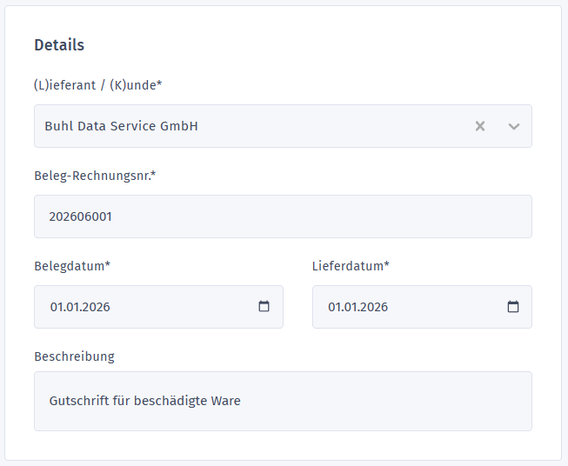The width and height of the screenshot is (568, 466).
Task: Select the Buhl Data Service GmbH combo text
Action: pyautogui.click(x=122, y=126)
